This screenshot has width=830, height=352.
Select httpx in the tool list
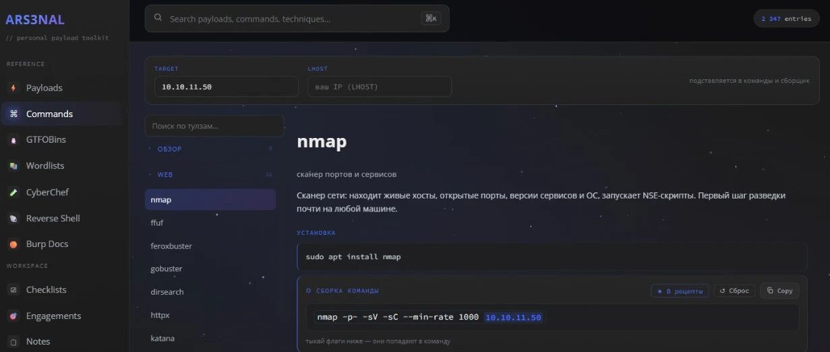click(210, 315)
